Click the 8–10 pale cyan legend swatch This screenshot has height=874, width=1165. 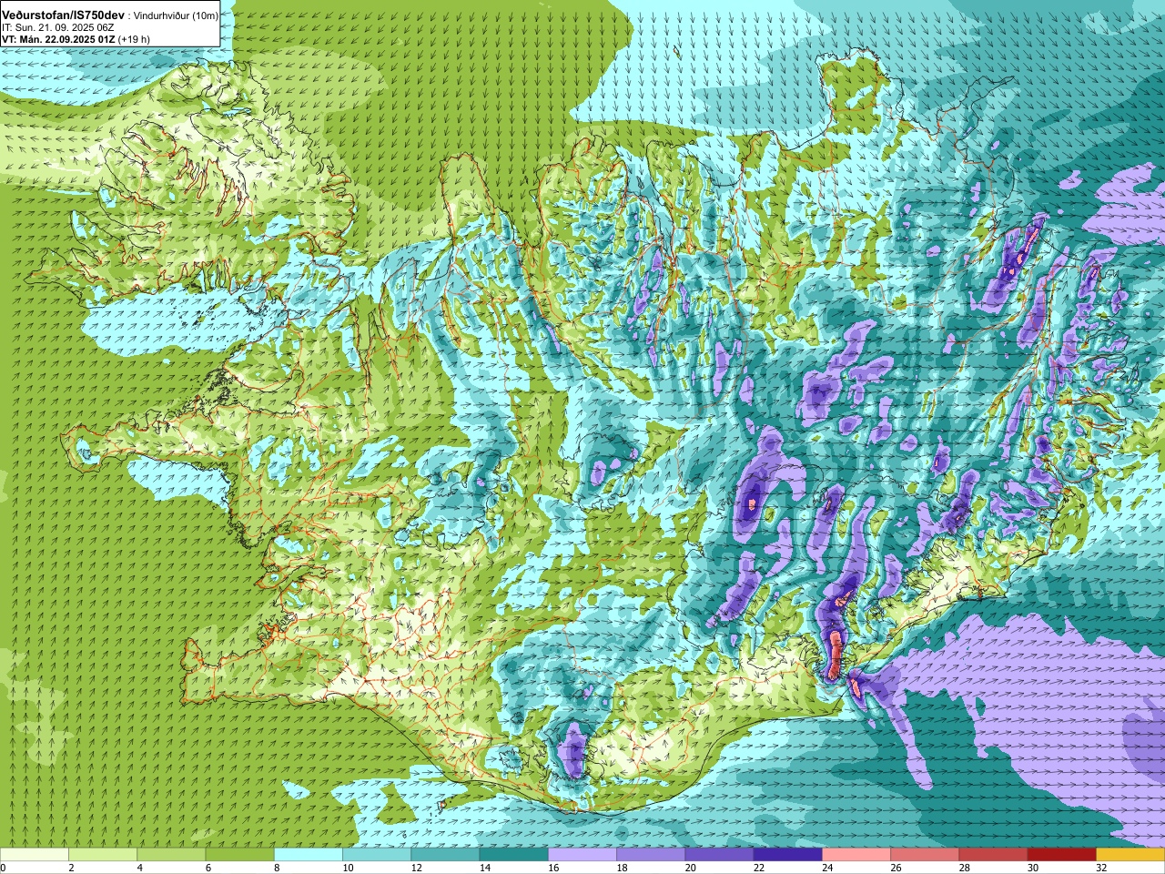(x=309, y=854)
